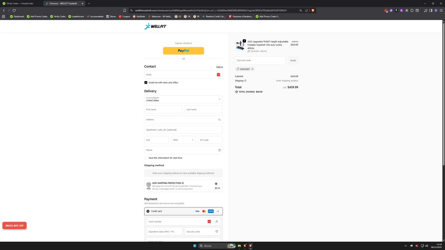The width and height of the screenshot is (445, 250).
Task: Click the purple A extension icon
Action: (401, 10)
